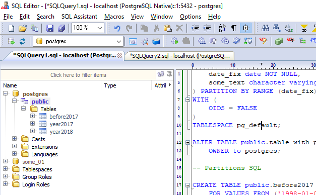Click the filter items input field
316x195 pixels.
coord(78,75)
